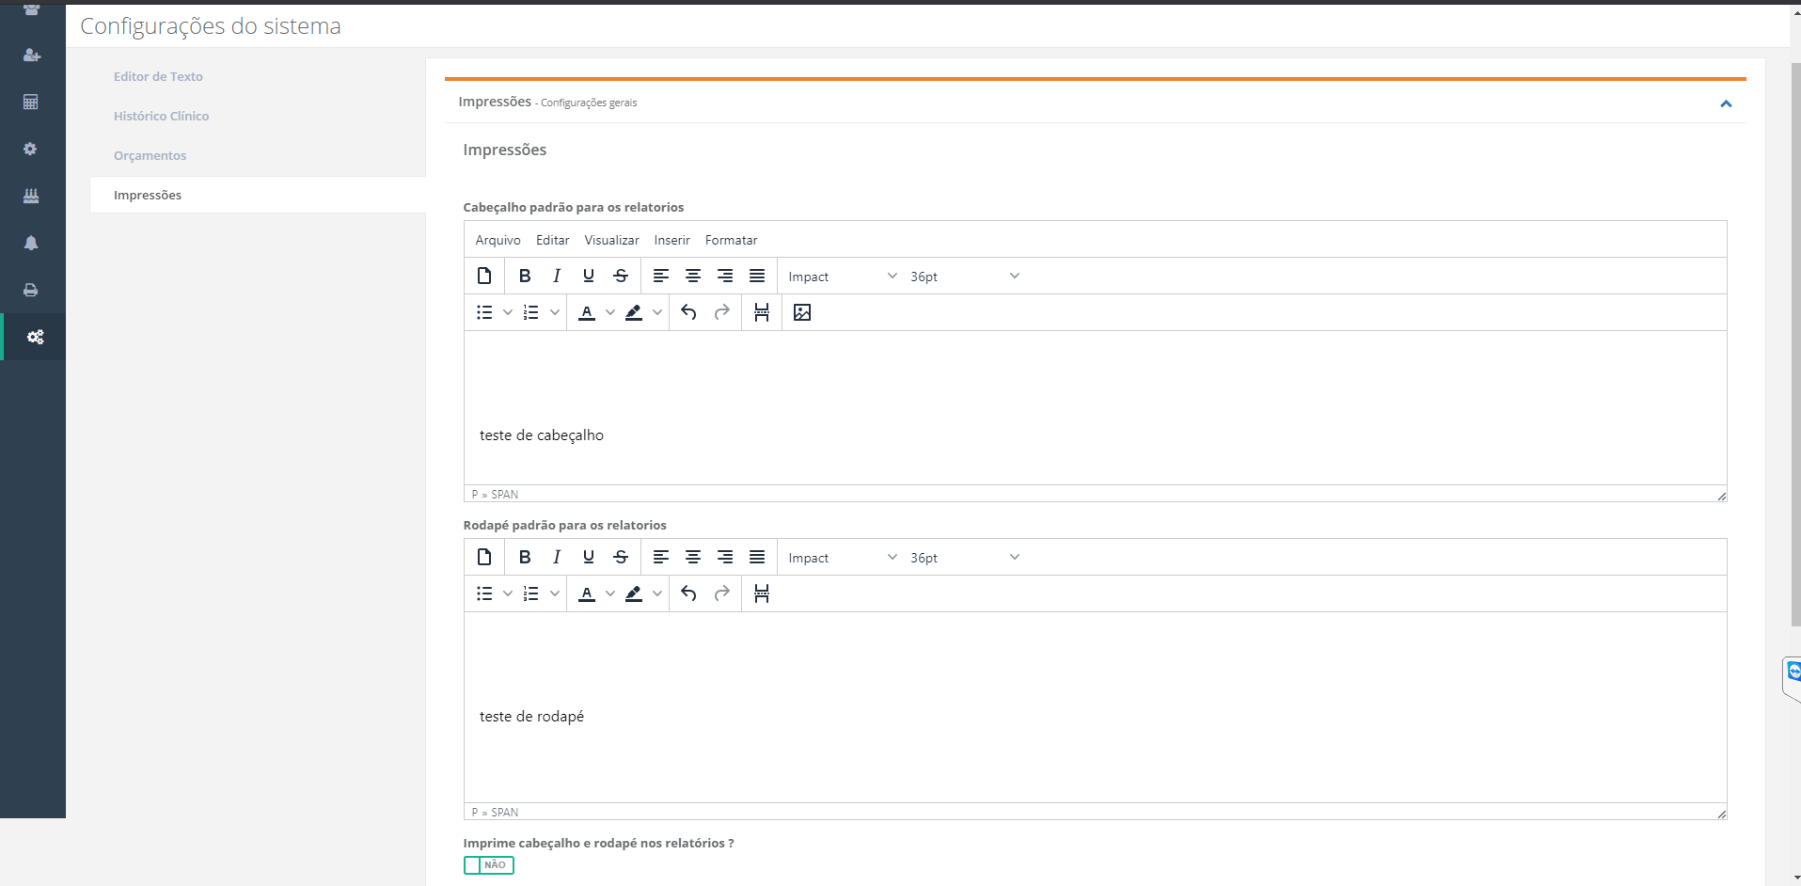Open the Impact font dropdown in header editor
1801x886 pixels.
tap(842, 277)
